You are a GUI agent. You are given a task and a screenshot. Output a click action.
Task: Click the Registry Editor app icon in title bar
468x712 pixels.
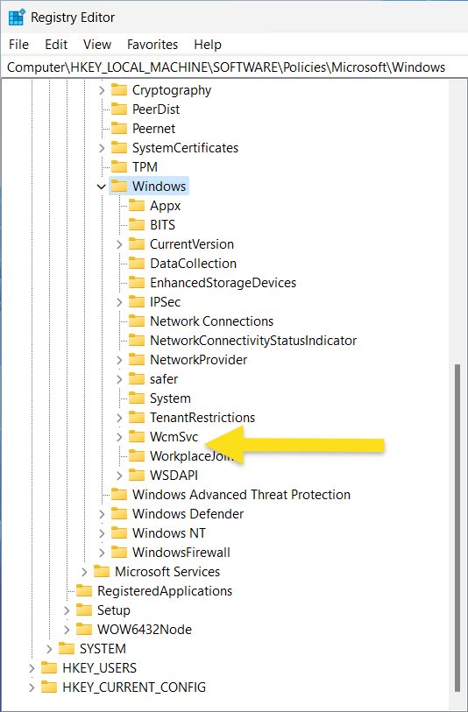click(17, 18)
